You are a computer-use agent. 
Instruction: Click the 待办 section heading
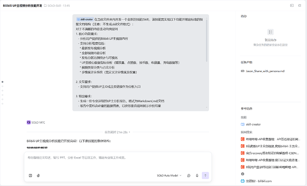click(243, 16)
